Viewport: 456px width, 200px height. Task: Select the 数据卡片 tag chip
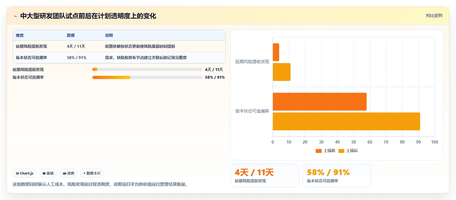click(x=92, y=173)
